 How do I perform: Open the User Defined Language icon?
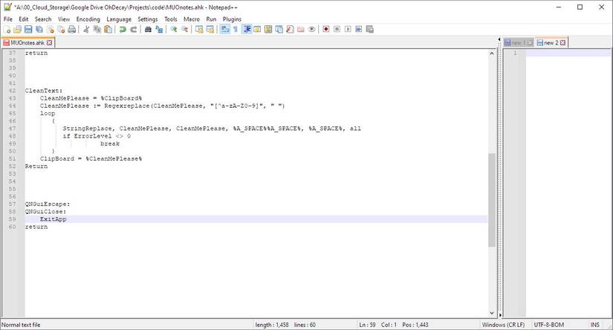tap(257, 29)
